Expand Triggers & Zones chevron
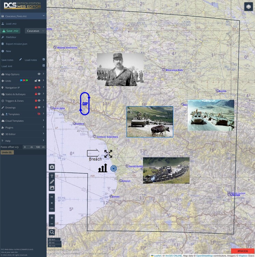255x257 pixels. pos(43,100)
